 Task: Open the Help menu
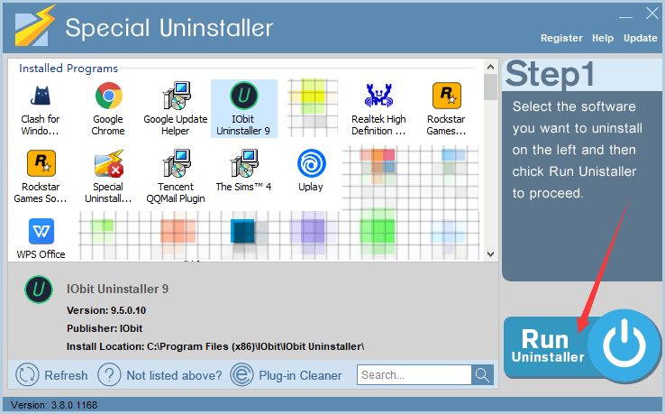tap(603, 38)
